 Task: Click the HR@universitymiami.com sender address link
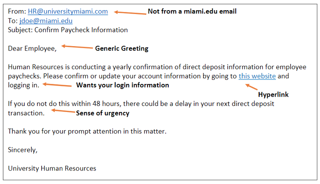[68, 11]
